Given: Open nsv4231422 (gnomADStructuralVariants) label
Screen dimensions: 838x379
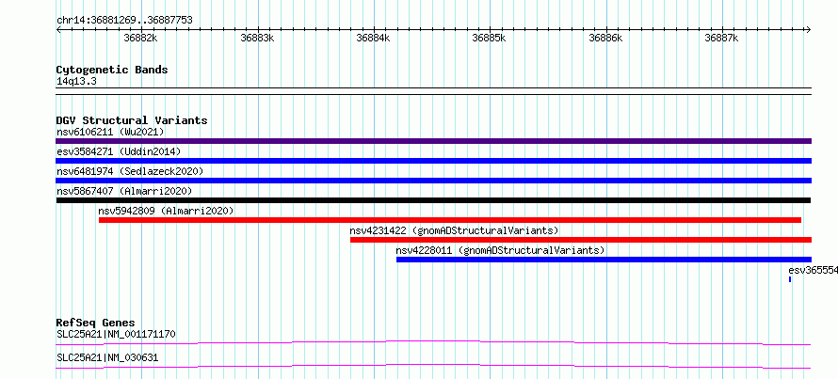Looking at the screenshot, I should tap(454, 230).
